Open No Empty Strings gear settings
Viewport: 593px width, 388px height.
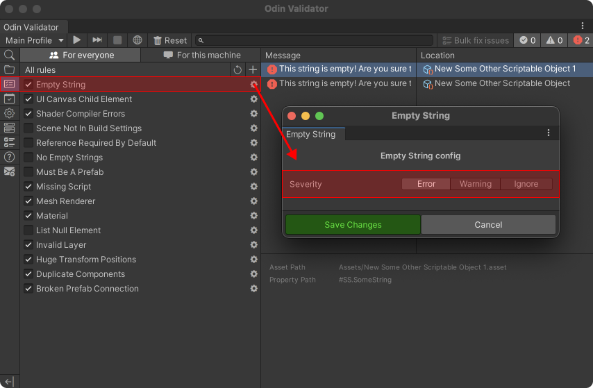click(x=253, y=158)
